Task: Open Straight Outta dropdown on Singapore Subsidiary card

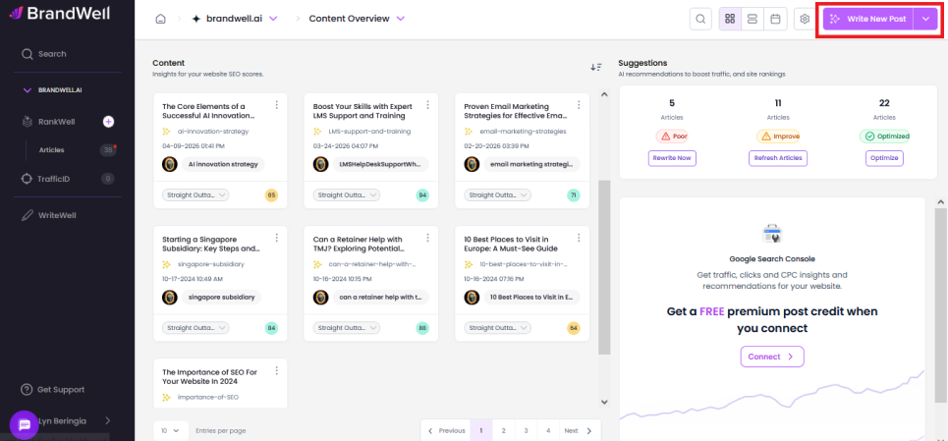Action: point(195,328)
